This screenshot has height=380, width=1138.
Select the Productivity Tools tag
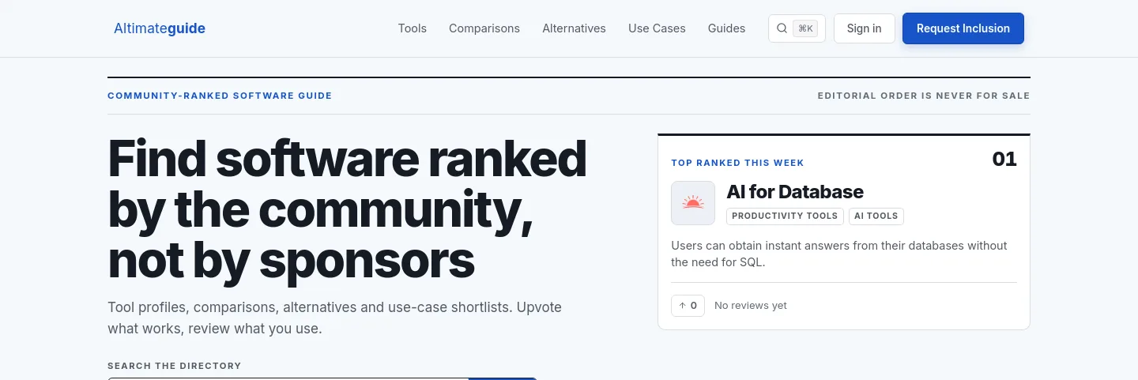(785, 216)
